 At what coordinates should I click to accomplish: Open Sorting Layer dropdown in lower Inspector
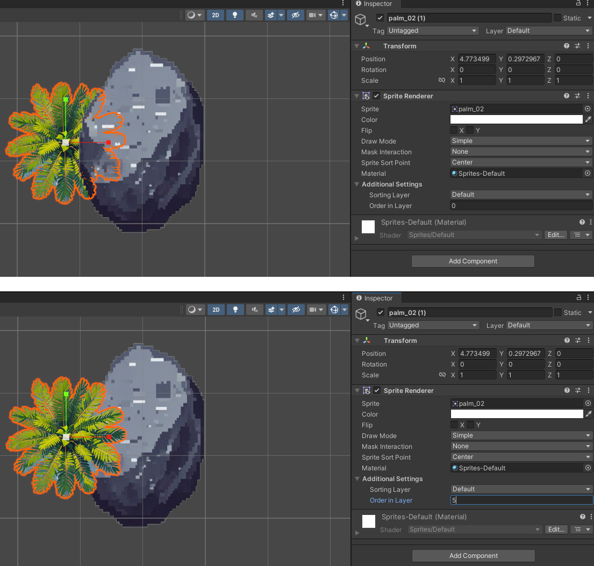(521, 489)
